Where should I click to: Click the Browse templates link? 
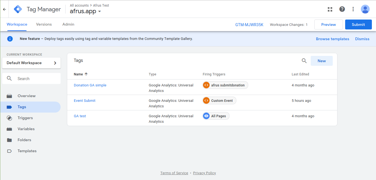[332, 39]
